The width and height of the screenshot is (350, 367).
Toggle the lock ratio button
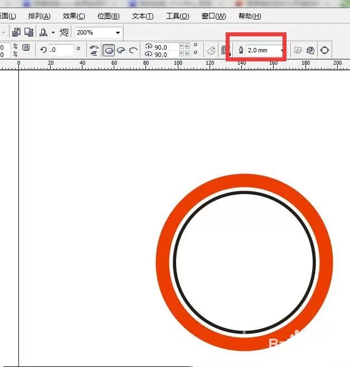[x=26, y=48]
